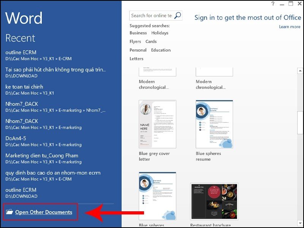This screenshot has height=228, width=304.
Task: Select the Restaurant brochure template thumbnail
Action: [x=214, y=201]
